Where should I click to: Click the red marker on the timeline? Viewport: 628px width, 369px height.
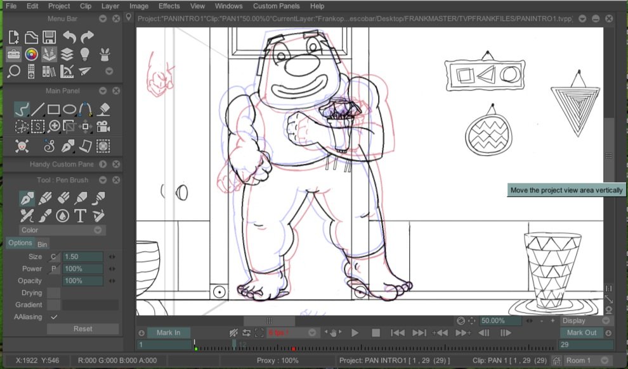tap(293, 349)
